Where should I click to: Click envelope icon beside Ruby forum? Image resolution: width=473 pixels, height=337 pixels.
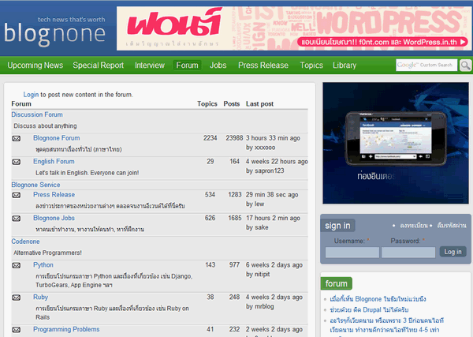[x=17, y=298]
